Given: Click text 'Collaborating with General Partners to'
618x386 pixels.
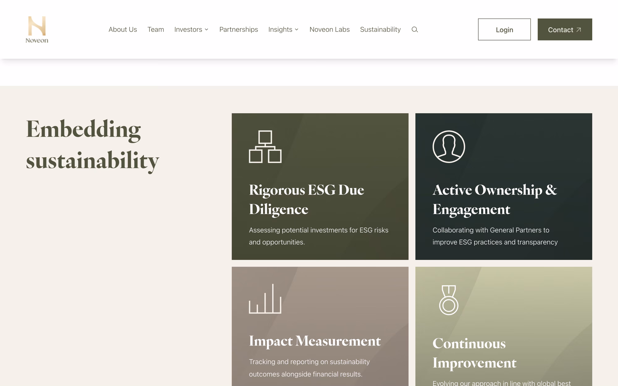Looking at the screenshot, I should (x=491, y=230).
